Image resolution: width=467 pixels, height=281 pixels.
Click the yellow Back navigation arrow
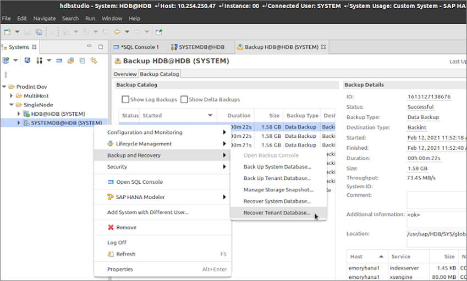[117, 32]
